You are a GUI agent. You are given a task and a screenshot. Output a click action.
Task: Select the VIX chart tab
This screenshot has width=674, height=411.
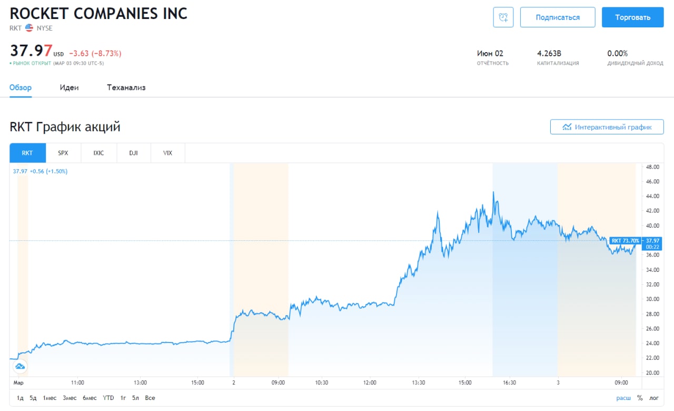coord(167,153)
